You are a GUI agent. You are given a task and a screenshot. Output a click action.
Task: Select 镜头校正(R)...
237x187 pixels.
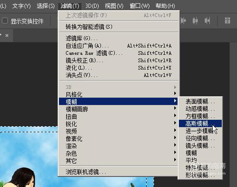click(x=118, y=60)
